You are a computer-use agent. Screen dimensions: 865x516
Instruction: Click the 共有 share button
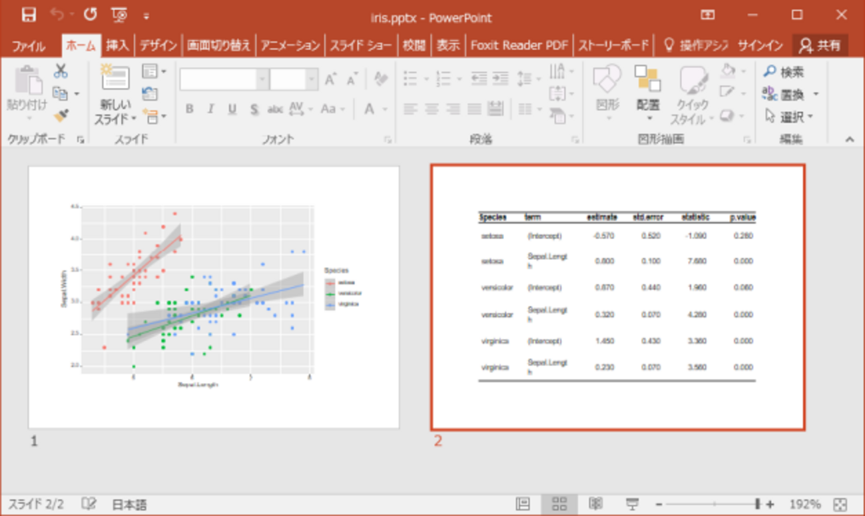[820, 45]
